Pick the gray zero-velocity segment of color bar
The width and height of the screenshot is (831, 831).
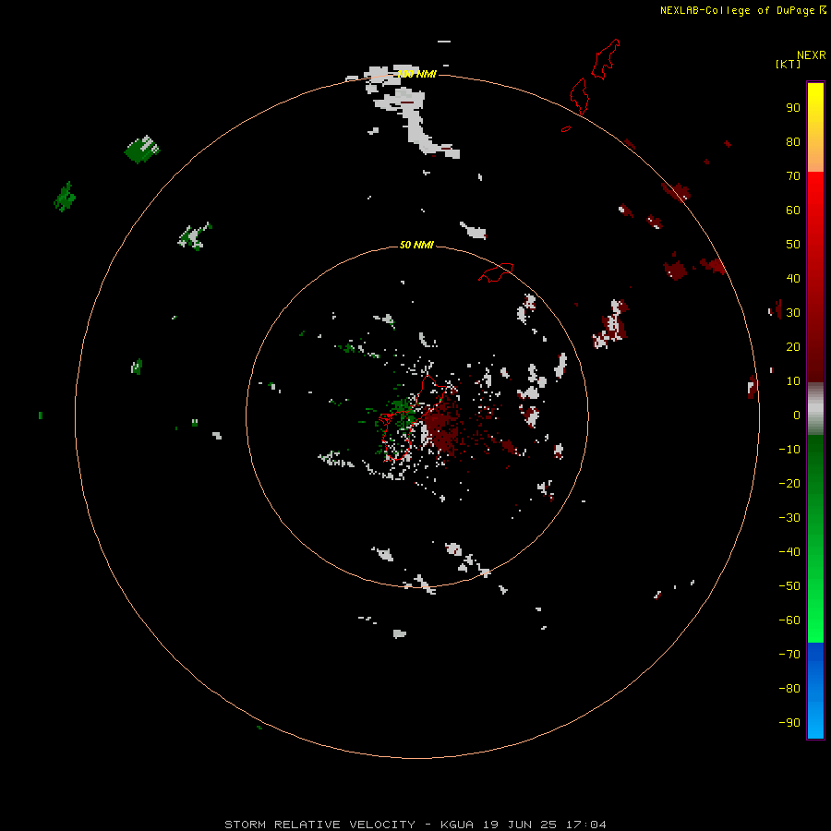pyautogui.click(x=815, y=409)
